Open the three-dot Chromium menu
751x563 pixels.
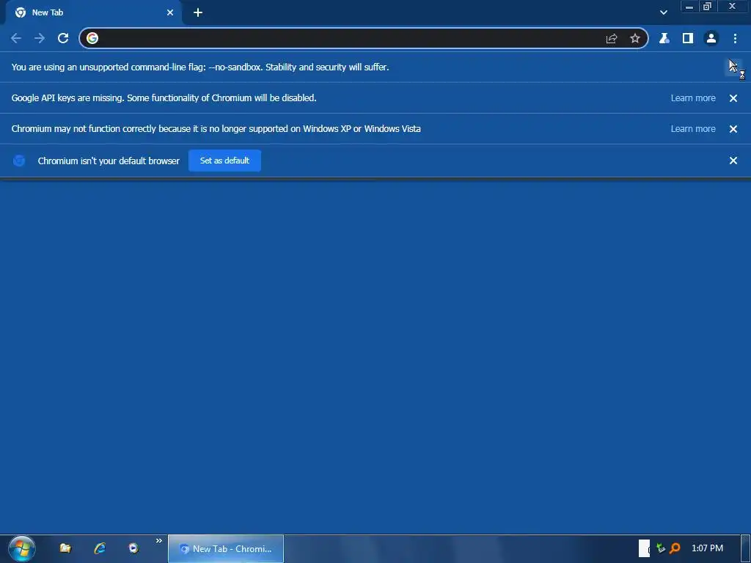click(735, 38)
